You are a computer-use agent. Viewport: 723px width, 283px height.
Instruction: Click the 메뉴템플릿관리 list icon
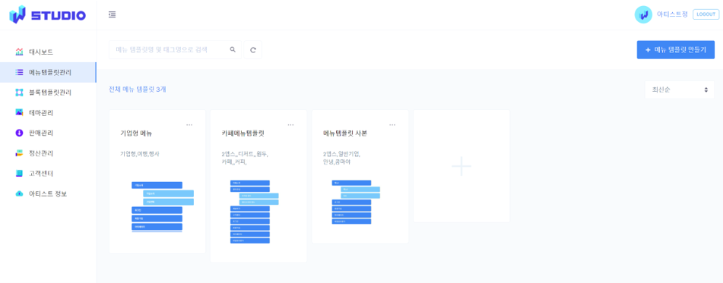pos(19,72)
